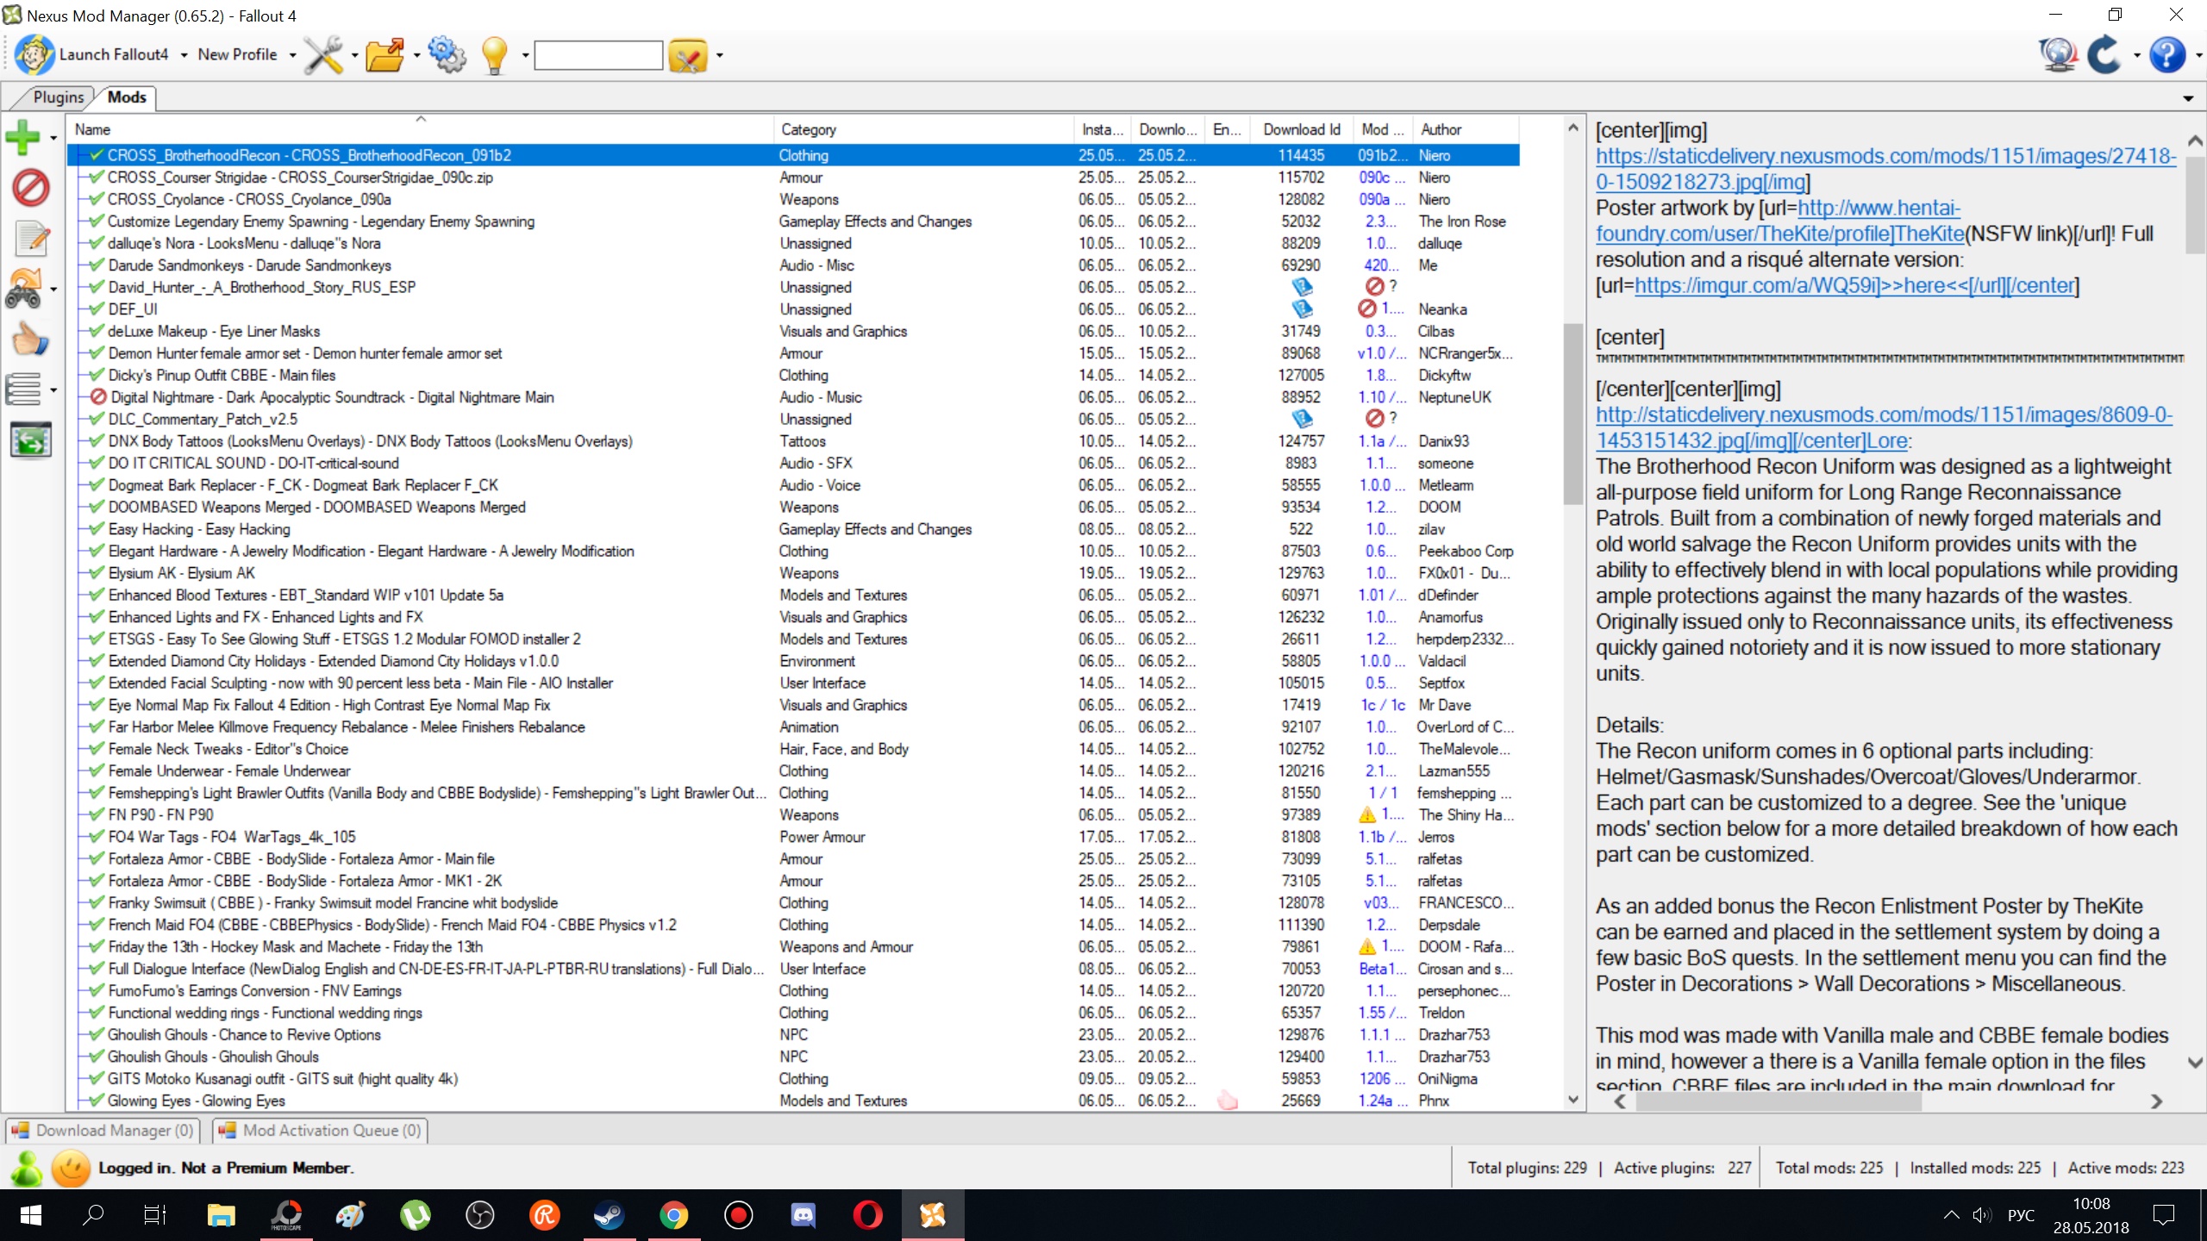2207x1241 pixels.
Task: Toggle the Digital Nightmare disabled mod status
Action: click(x=98, y=397)
